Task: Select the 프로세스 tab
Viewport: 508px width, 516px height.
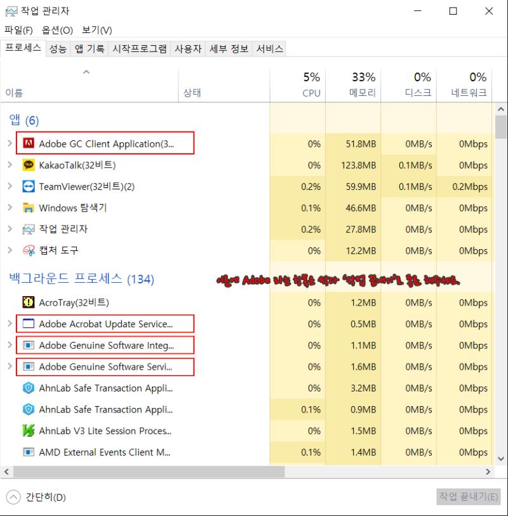Action: click(x=23, y=48)
